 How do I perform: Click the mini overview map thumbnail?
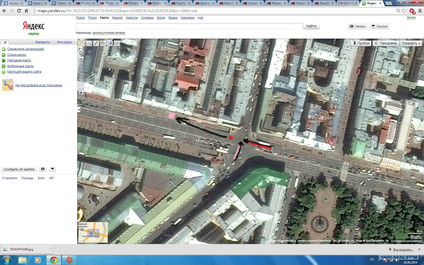click(93, 232)
